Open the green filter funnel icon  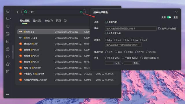[x=81, y=12]
